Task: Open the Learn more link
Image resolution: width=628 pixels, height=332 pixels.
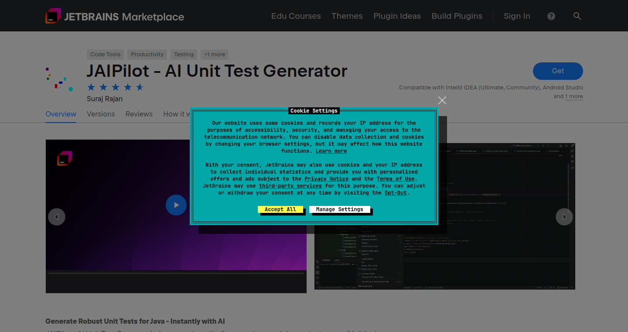Action: tap(331, 151)
